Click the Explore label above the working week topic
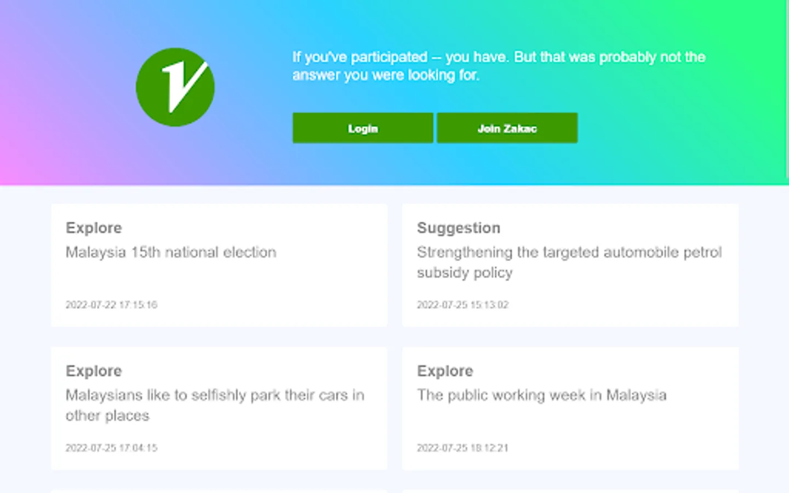The height and width of the screenshot is (493, 789). coord(445,371)
